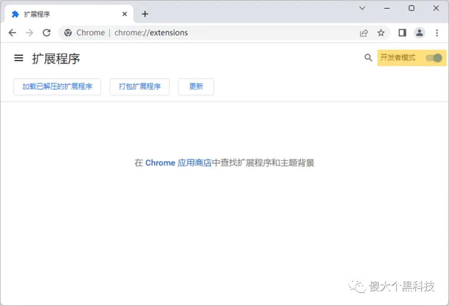Click the 更新 button
Viewport: 449px width, 306px height.
coord(196,86)
